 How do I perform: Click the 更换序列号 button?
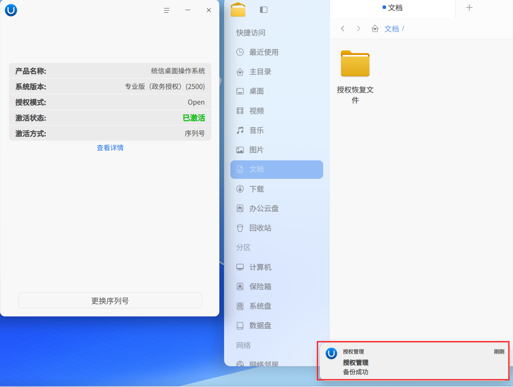click(110, 301)
